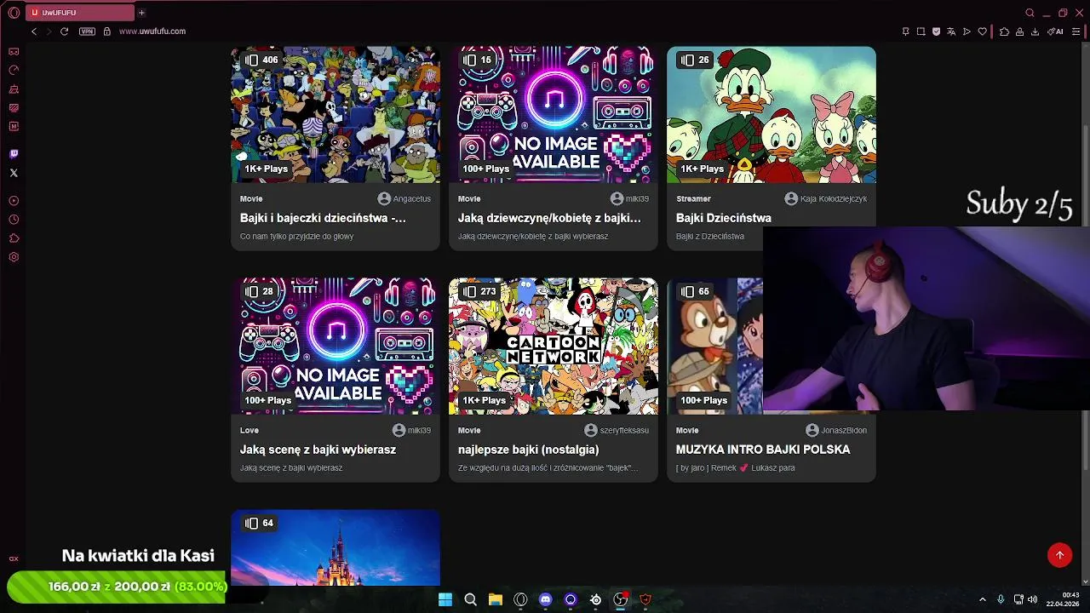Open 'Bajki Dzieciństwa' title link
The height and width of the screenshot is (613, 1090).
click(x=724, y=218)
